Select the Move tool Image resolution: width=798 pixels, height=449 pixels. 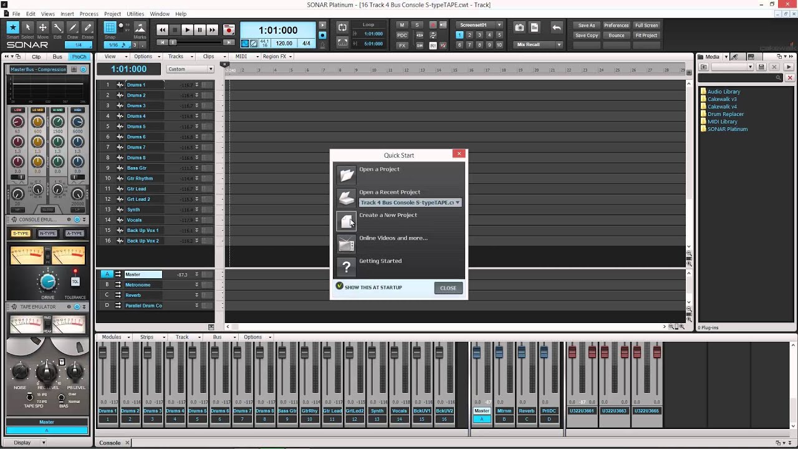(x=42, y=27)
